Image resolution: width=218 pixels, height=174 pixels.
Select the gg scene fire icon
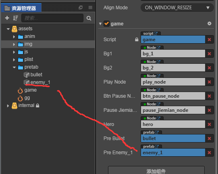(x=20, y=98)
